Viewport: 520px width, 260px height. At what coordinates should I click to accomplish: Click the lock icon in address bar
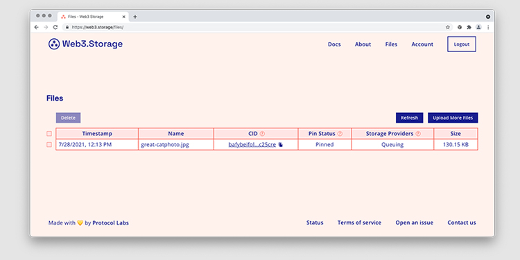tap(67, 27)
